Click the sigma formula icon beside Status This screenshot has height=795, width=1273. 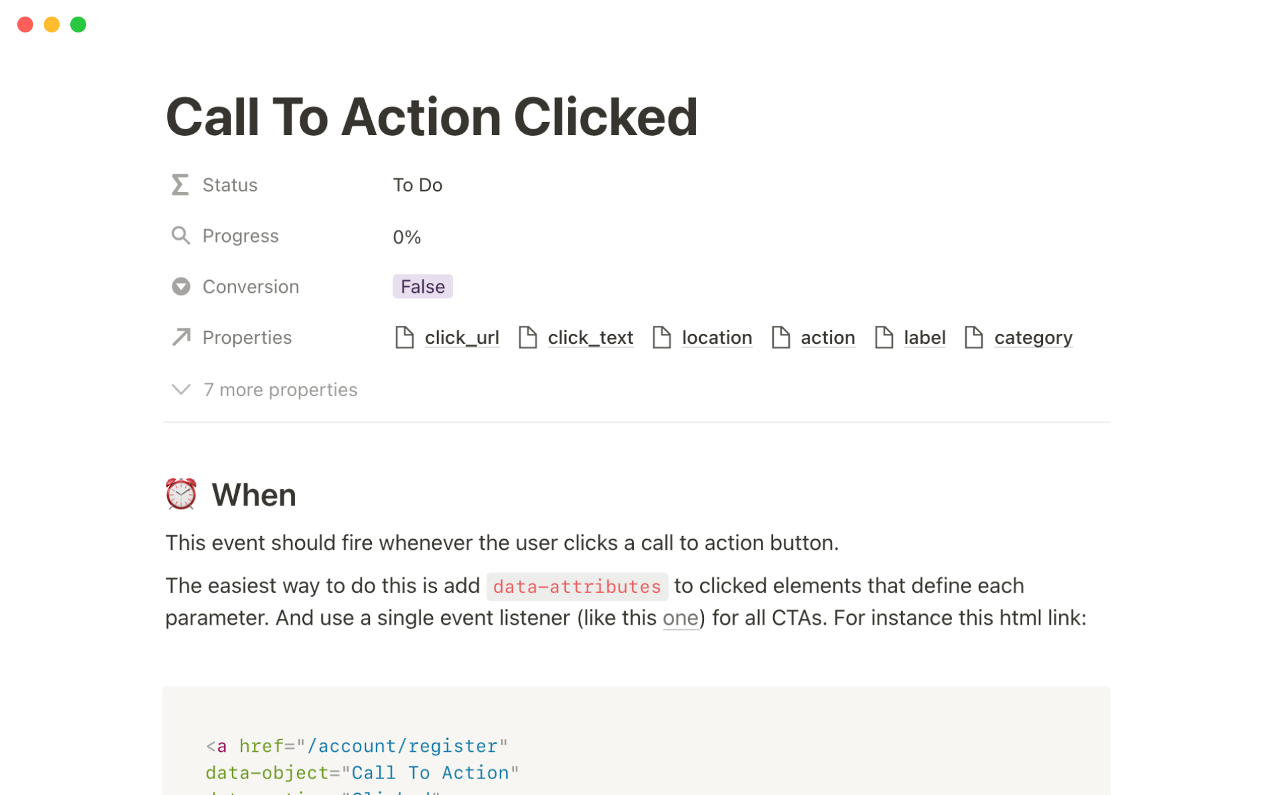[180, 185]
